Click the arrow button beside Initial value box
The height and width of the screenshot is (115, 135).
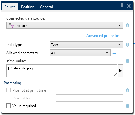click(x=120, y=71)
